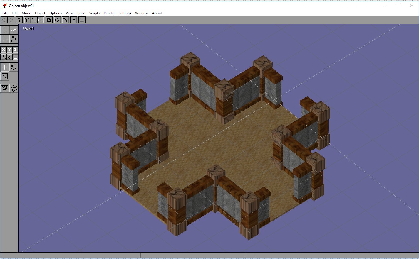419x259 pixels.
Task: Click the scissors cut icon
Action: [19, 20]
